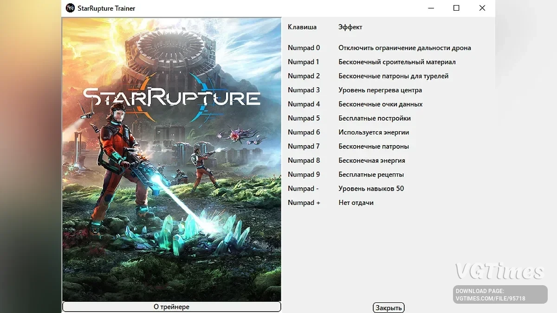557x313 pixels.
Task: Select the 'Numpad +' key label
Action: tap(304, 202)
